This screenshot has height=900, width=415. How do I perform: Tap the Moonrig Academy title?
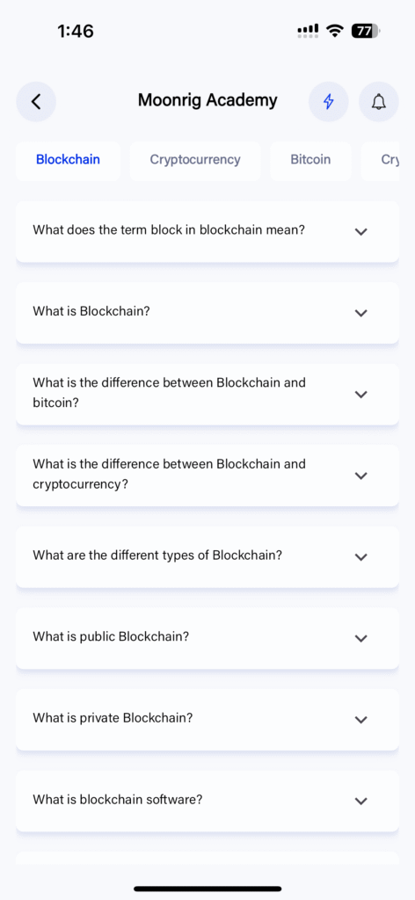[207, 100]
